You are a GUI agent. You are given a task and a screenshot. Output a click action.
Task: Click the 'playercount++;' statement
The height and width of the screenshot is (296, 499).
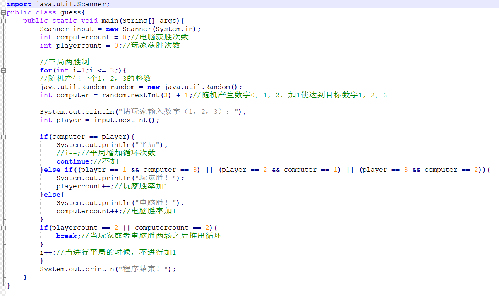click(x=85, y=186)
